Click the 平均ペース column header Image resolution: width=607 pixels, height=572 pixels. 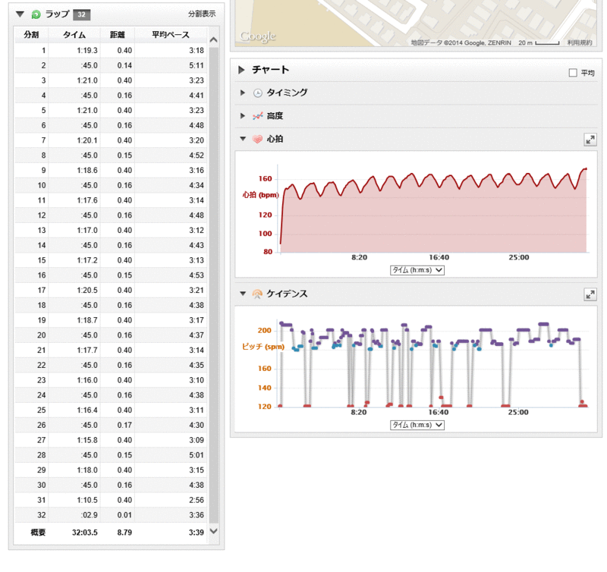[170, 35]
